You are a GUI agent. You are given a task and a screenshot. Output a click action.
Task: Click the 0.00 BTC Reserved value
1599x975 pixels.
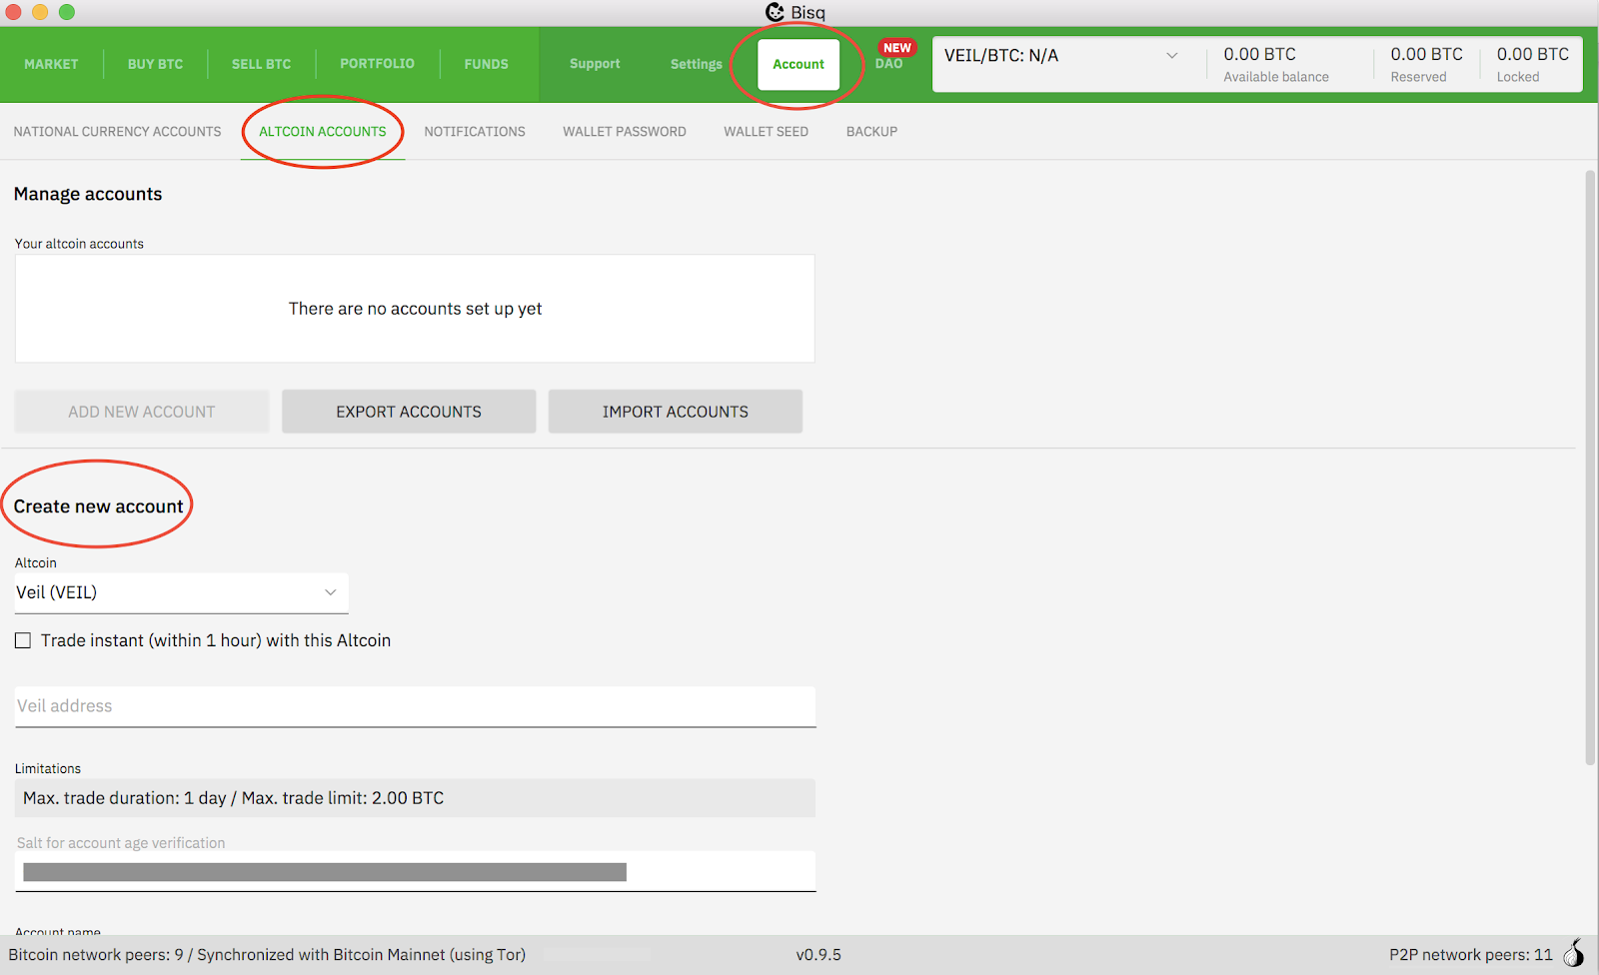1426,54
